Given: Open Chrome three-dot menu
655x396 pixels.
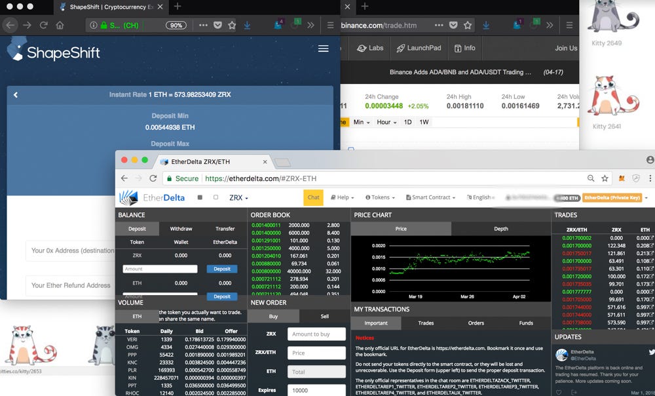Looking at the screenshot, I should 650,178.
